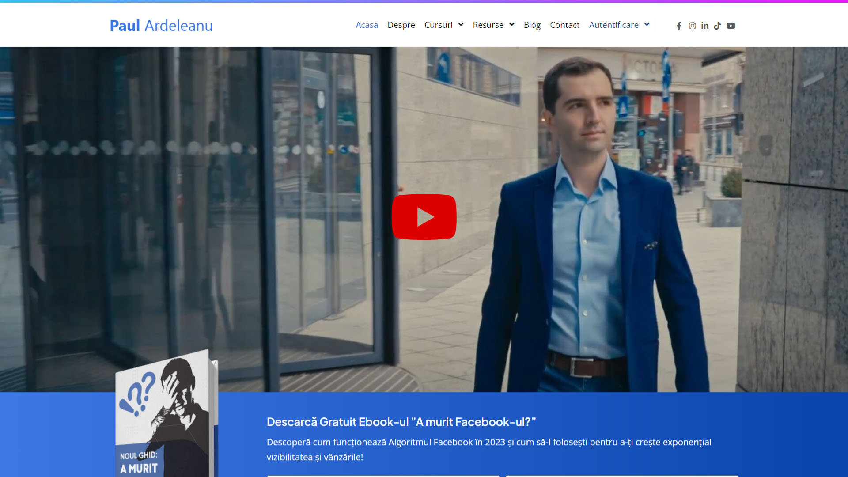Visit the LinkedIn profile icon
This screenshot has width=848, height=477.
pos(705,26)
